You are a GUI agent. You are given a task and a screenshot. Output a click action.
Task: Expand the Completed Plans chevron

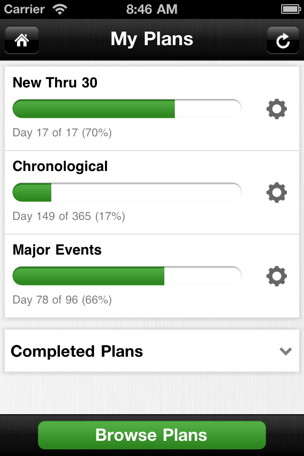point(285,351)
